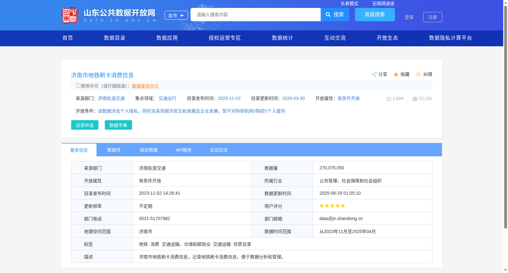
Task: Switch to the API服务 tab
Action: pyautogui.click(x=184, y=150)
